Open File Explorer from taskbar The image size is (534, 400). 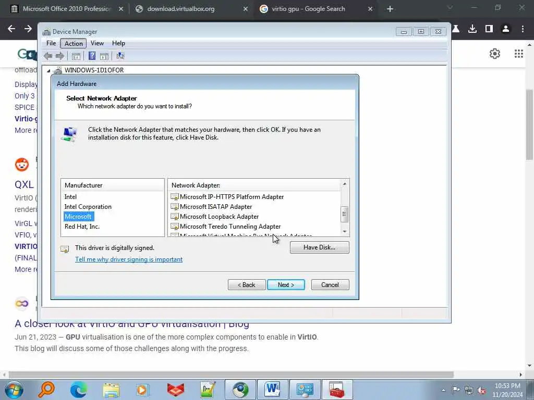click(x=111, y=390)
